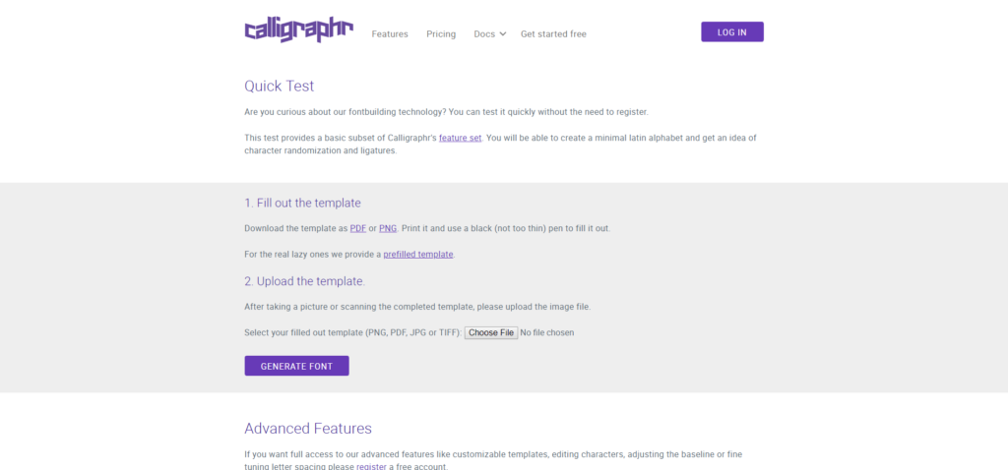
Task: Expand the Docs dropdown chevron
Action: click(x=503, y=34)
